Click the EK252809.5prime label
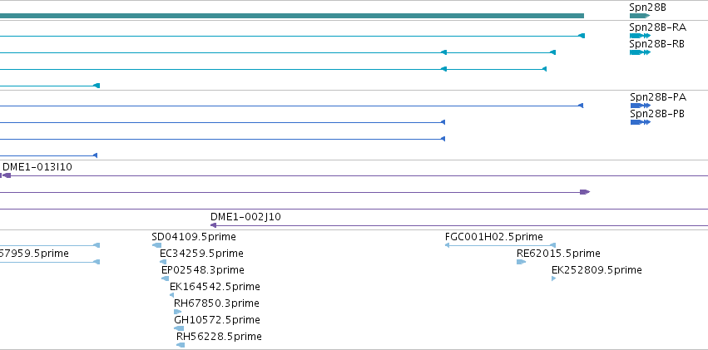708x350 pixels. tap(597, 270)
